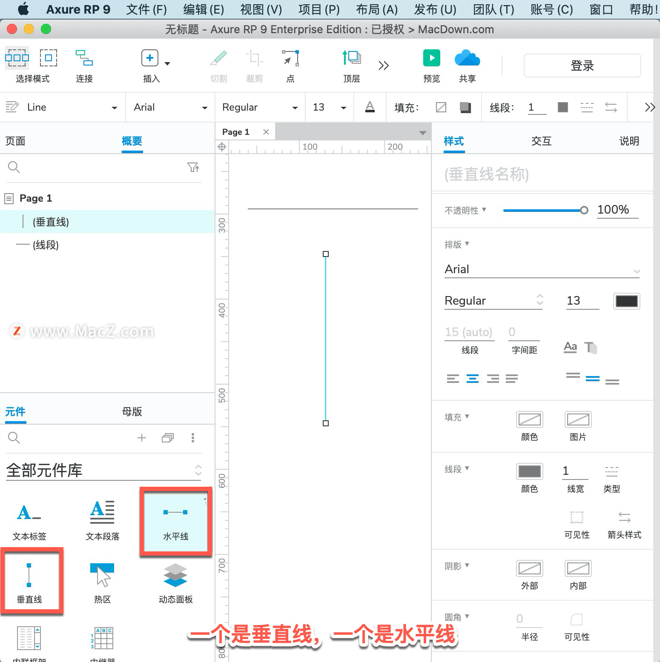Toggle middle vertical alignment
The image size is (660, 662).
click(593, 379)
